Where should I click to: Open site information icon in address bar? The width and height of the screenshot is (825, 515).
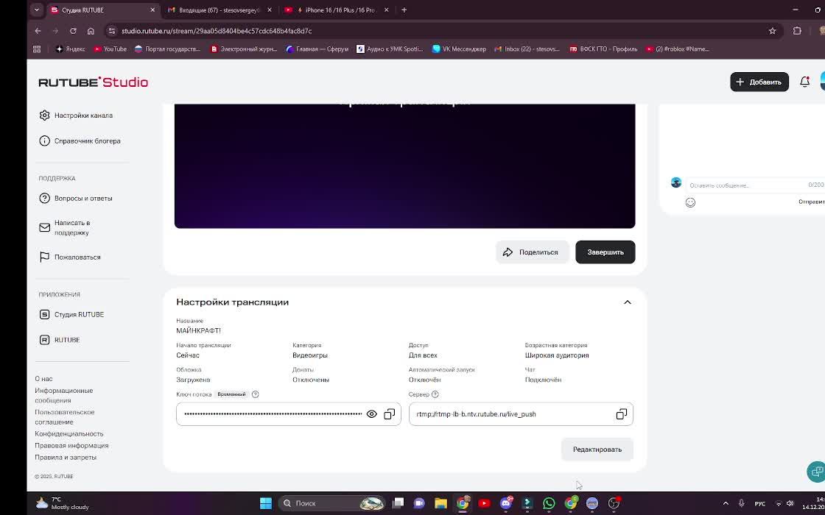click(x=111, y=31)
